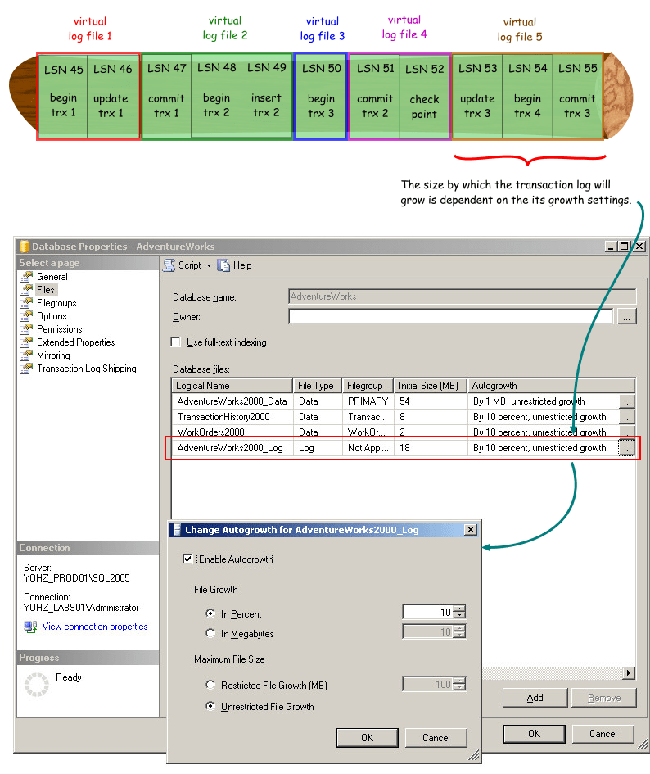Click the Initial Size (MB) column header

(430, 386)
